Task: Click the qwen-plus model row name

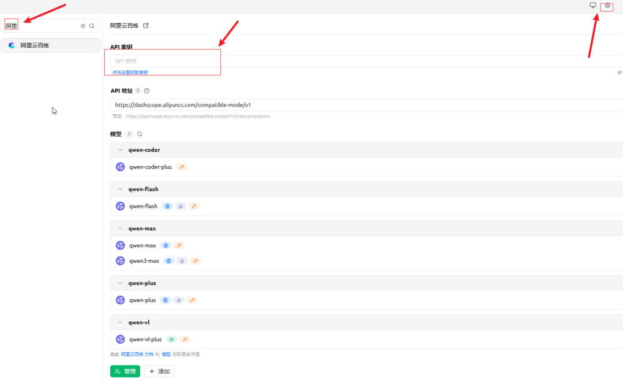Action: coord(142,300)
